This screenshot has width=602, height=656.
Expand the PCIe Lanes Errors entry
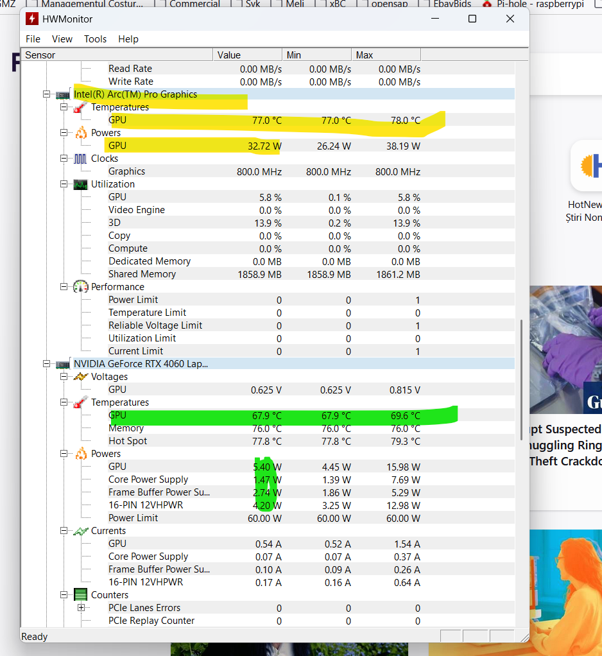pos(81,608)
